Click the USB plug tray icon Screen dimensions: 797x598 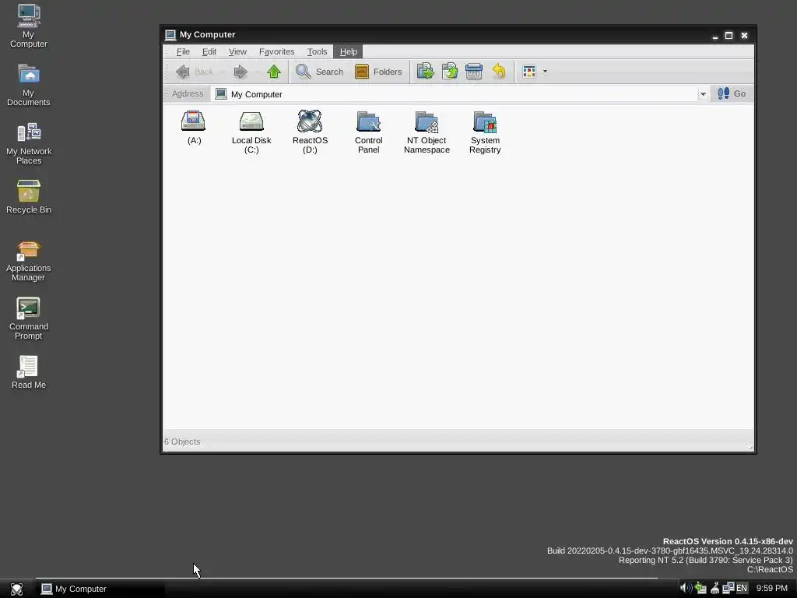click(714, 589)
